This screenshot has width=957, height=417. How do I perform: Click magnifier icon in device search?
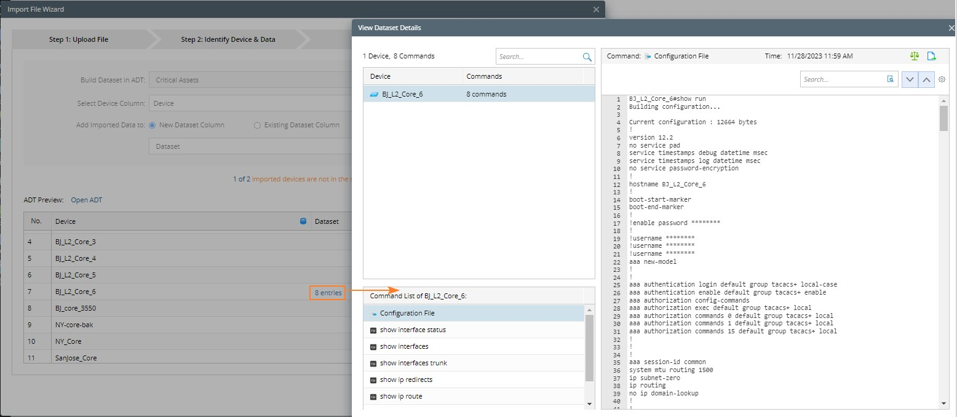(587, 57)
